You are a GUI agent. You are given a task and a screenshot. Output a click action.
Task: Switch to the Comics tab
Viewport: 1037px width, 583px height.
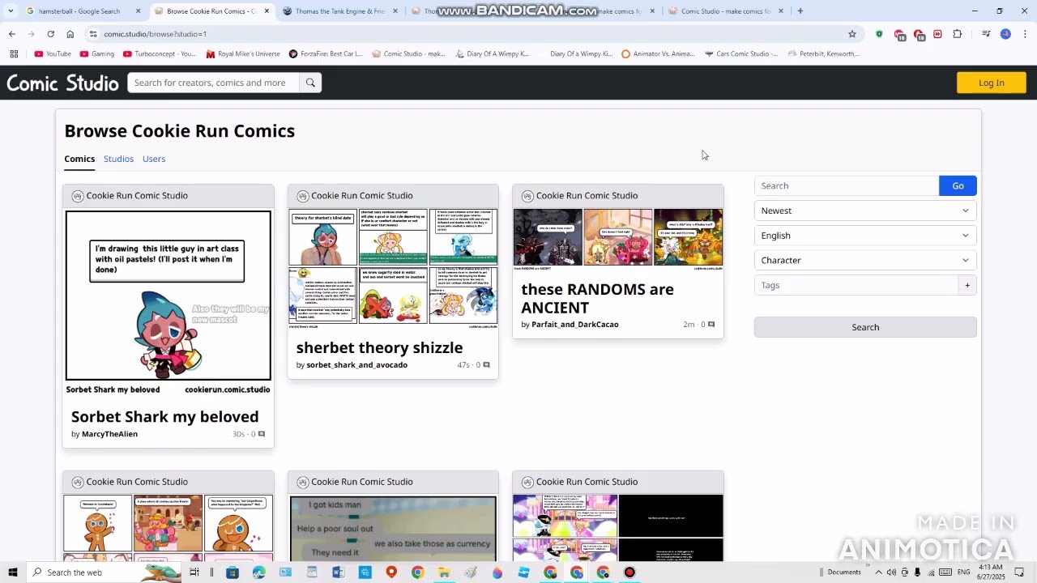(x=79, y=159)
